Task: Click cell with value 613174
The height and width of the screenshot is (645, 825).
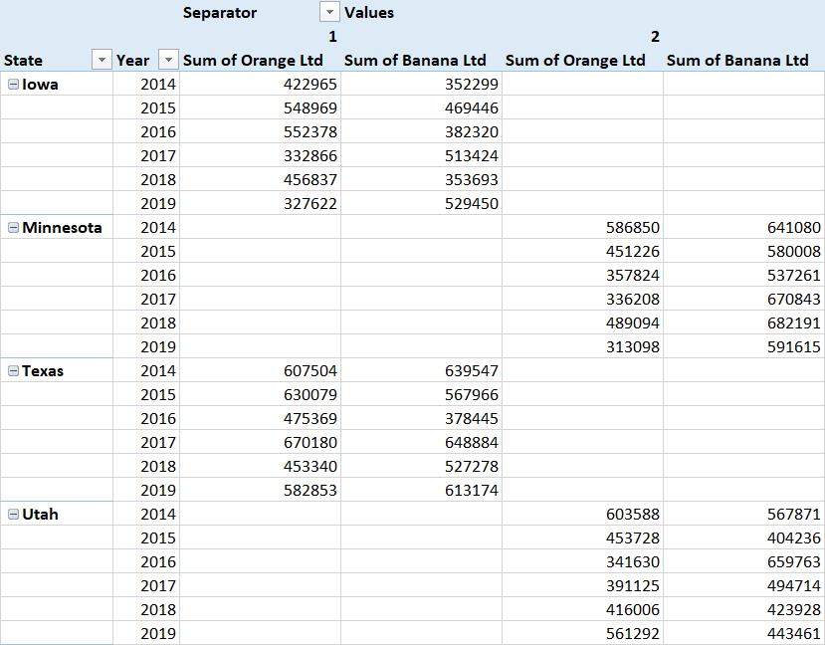Action: 421,491
